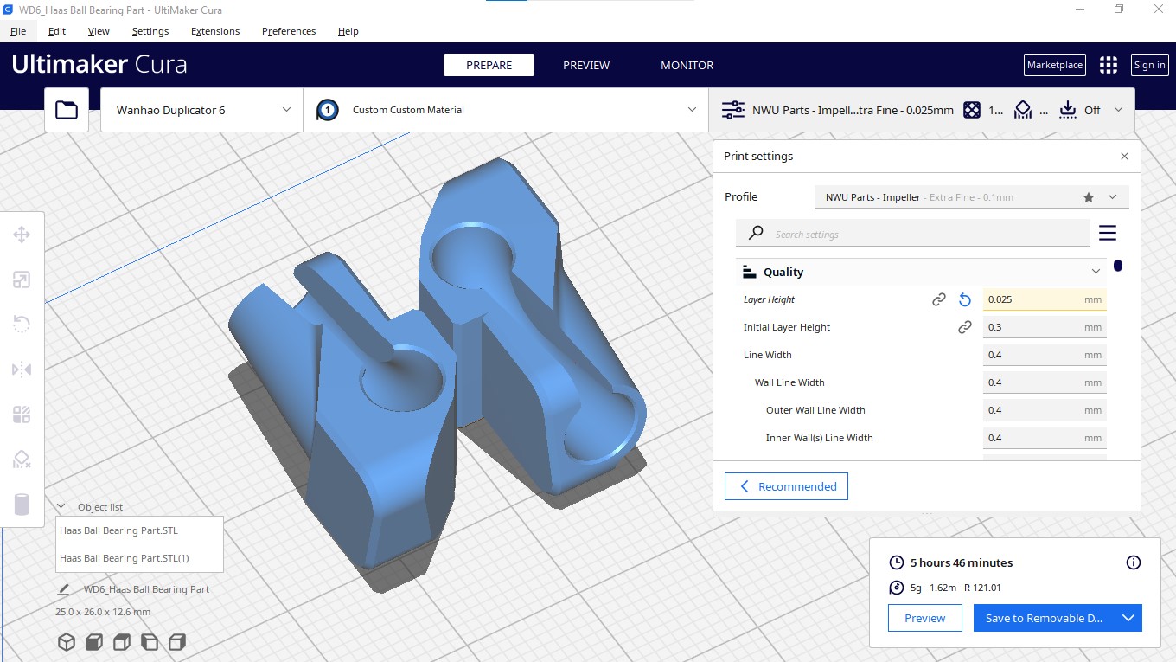The image size is (1176, 662).
Task: Switch to right view cube icon
Action: [177, 642]
